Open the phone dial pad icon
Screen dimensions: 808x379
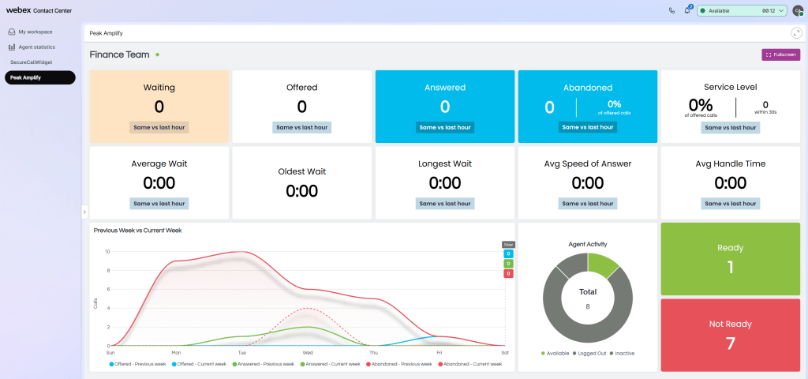coord(671,11)
